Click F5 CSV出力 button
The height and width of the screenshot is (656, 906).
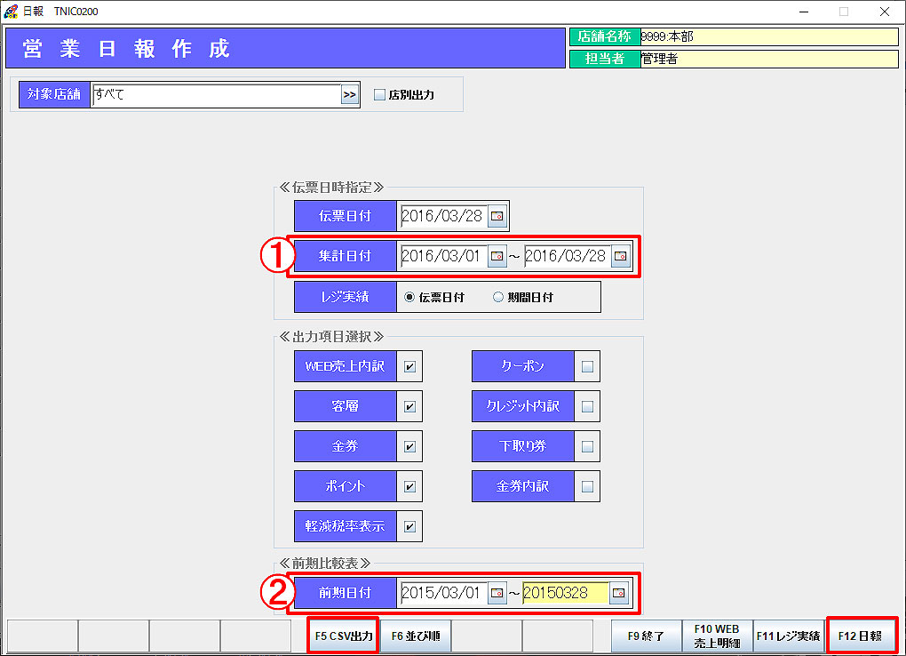344,636
